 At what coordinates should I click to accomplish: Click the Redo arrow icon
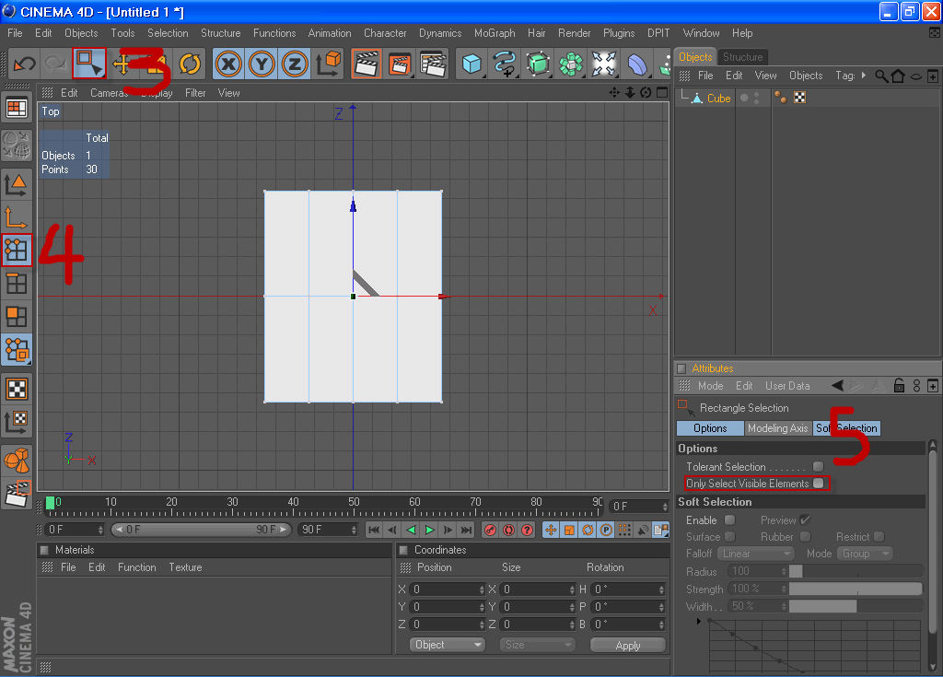tap(56, 64)
